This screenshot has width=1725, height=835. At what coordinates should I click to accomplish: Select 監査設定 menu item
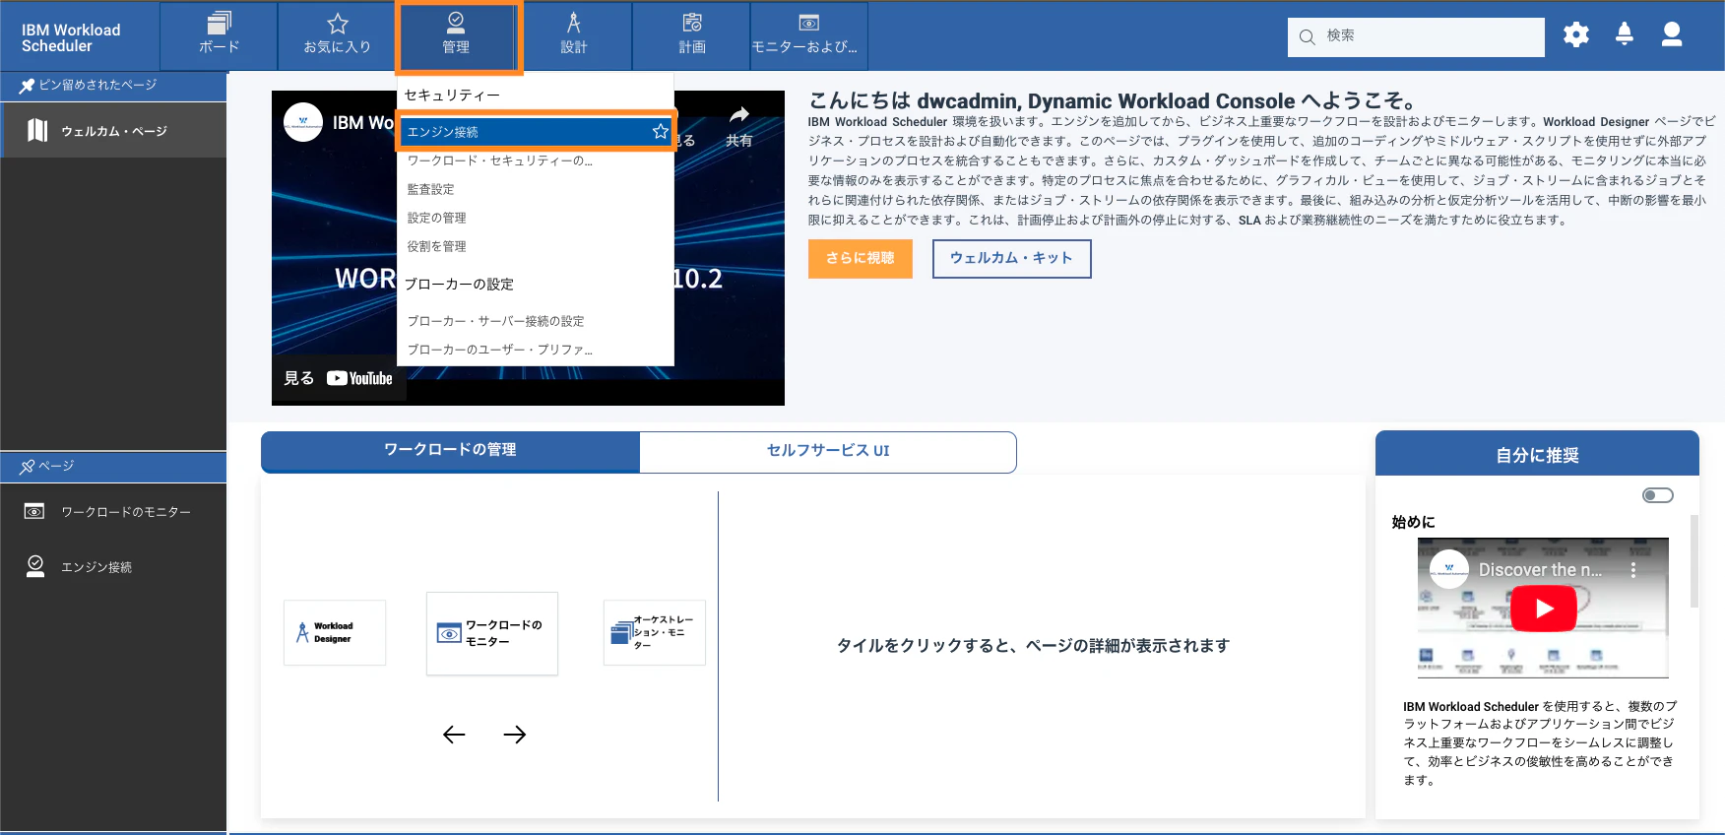pyautogui.click(x=431, y=189)
